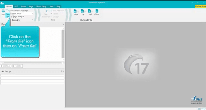Expand the docx output dropdown arrow
The width and height of the screenshot is (206, 110).
(76, 16)
